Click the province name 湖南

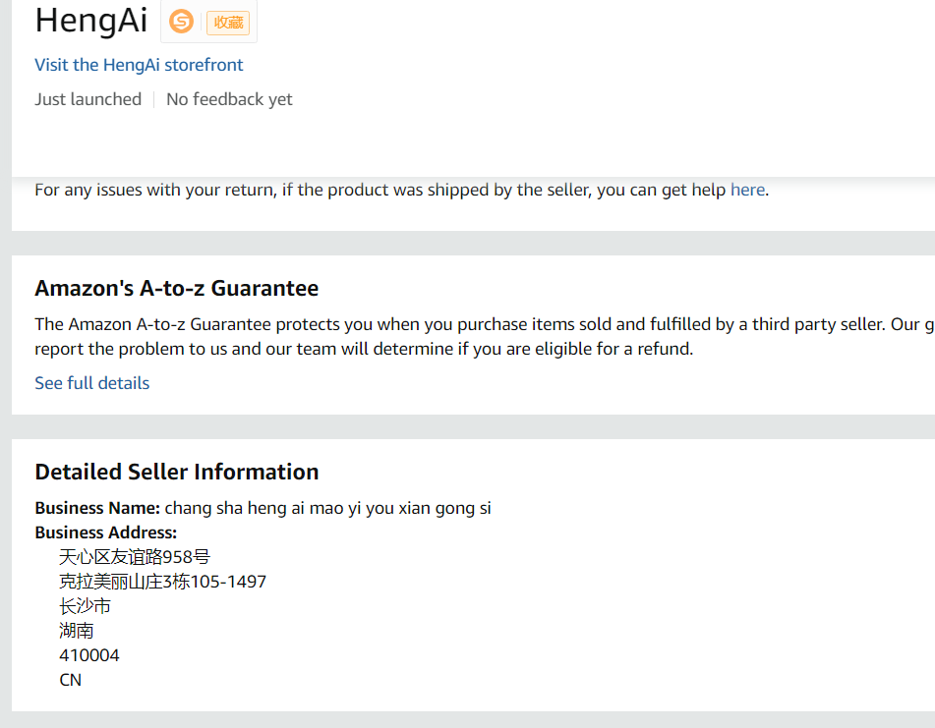pos(77,631)
